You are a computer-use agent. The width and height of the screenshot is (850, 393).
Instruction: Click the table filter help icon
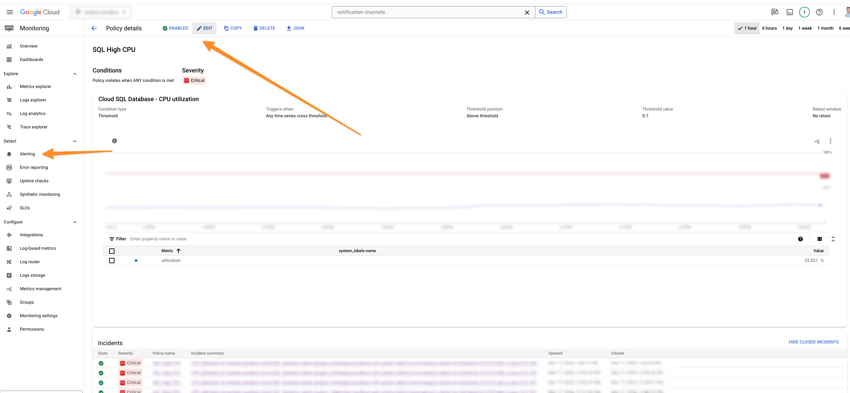800,239
